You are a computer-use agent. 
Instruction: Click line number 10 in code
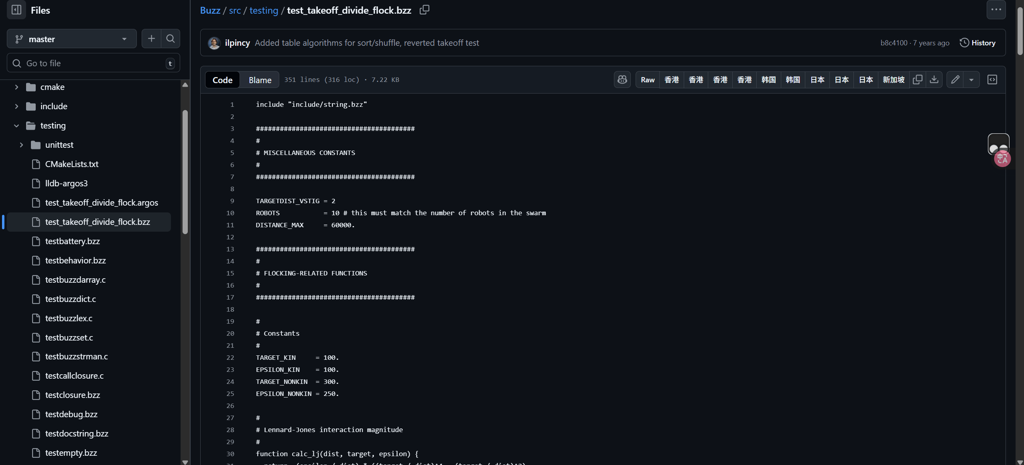[x=230, y=213]
